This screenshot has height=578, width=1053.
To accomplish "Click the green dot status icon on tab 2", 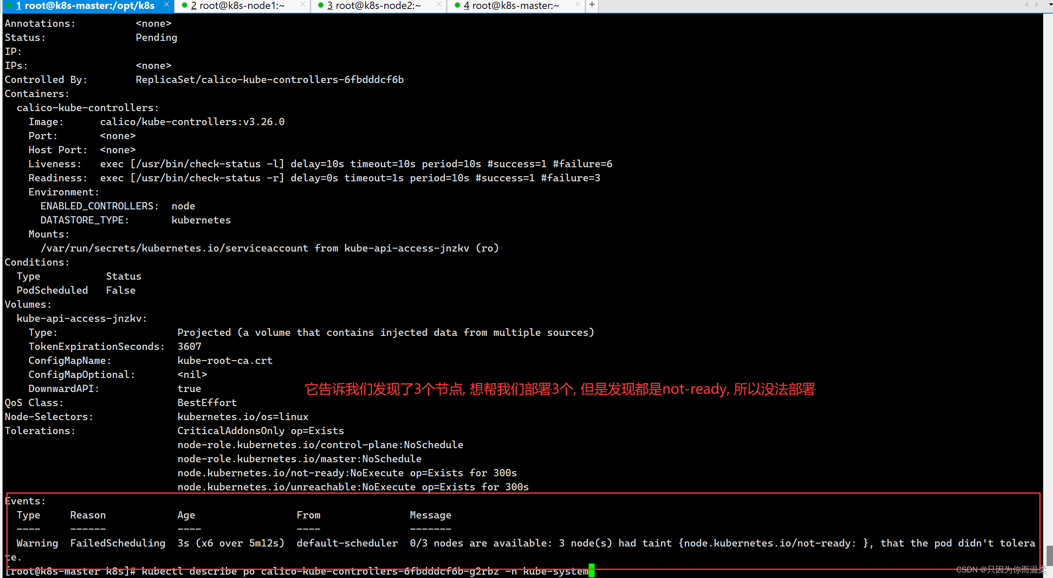I will [x=181, y=6].
